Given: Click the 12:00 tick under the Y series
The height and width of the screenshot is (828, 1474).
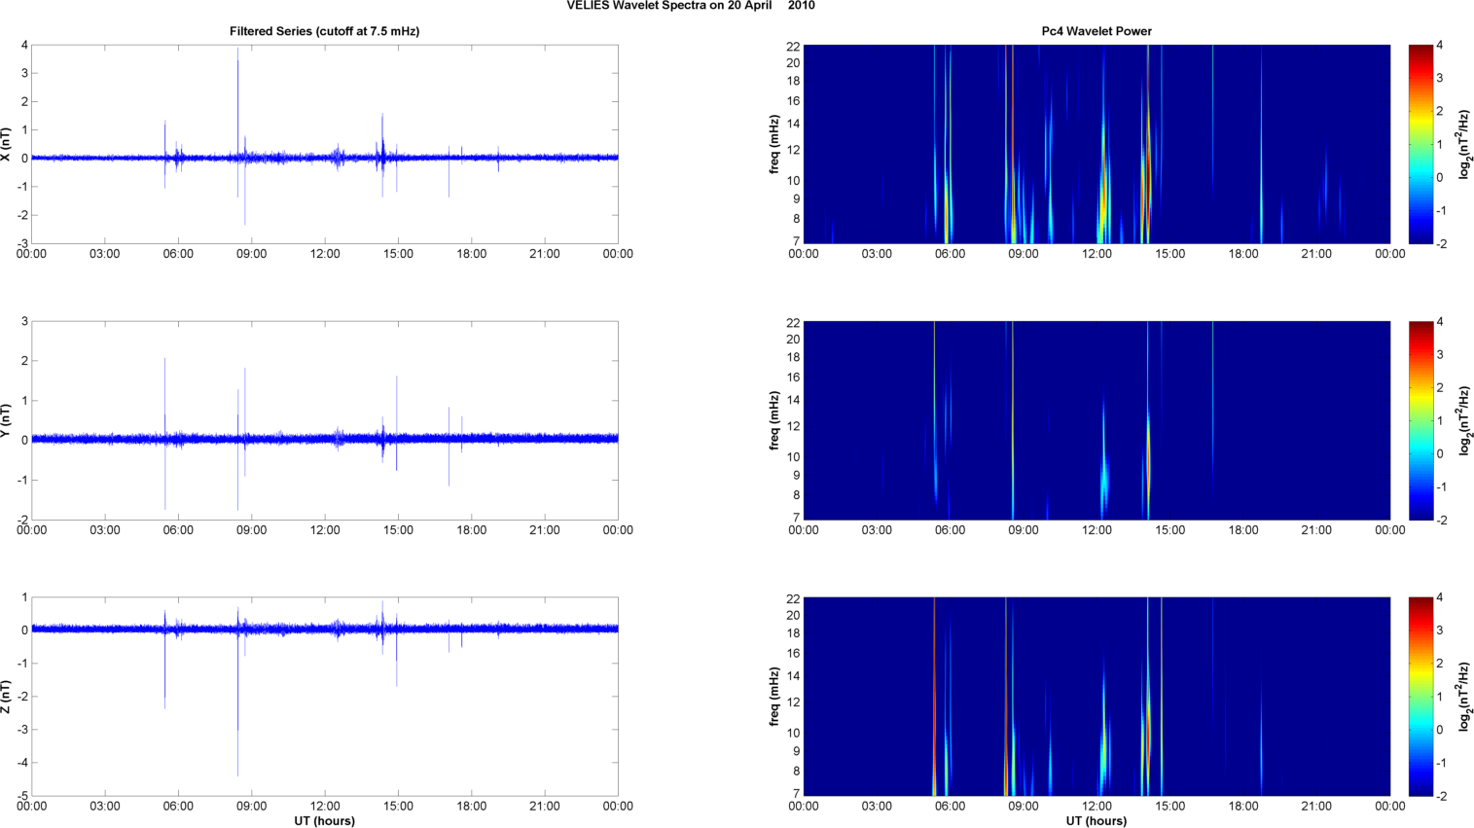Looking at the screenshot, I should (x=325, y=530).
